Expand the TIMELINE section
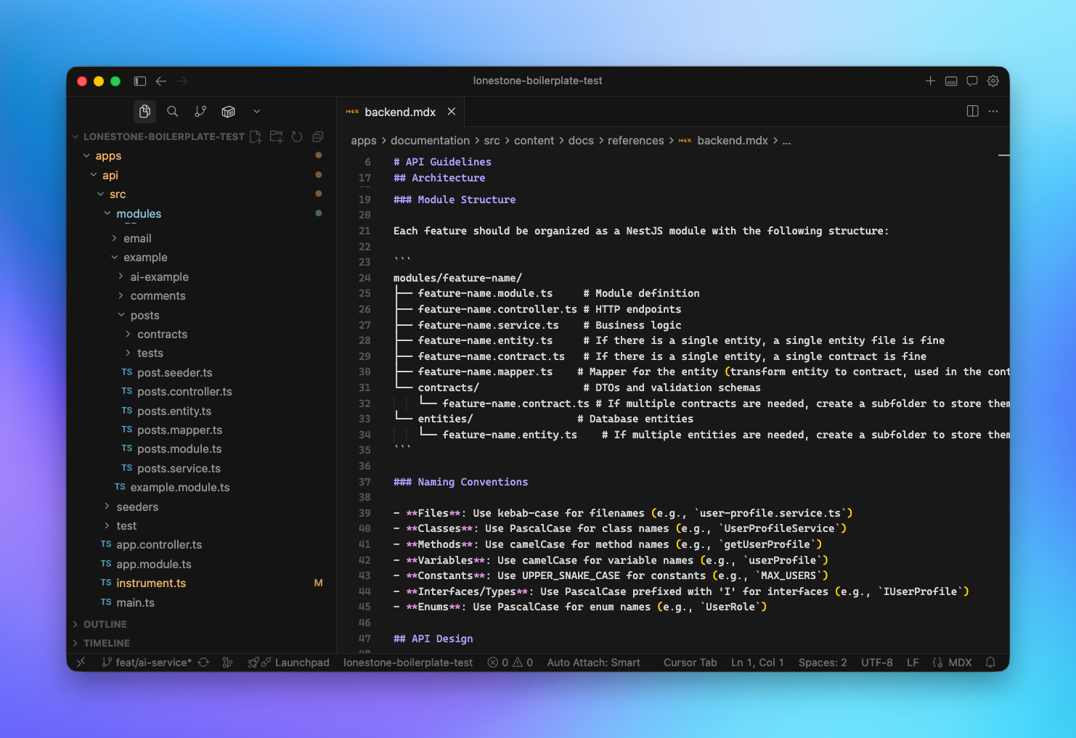Viewport: 1076px width, 738px height. (106, 643)
